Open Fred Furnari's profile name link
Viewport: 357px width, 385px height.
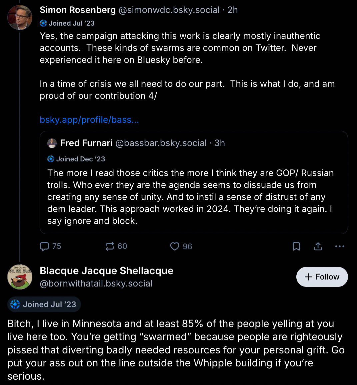click(86, 143)
